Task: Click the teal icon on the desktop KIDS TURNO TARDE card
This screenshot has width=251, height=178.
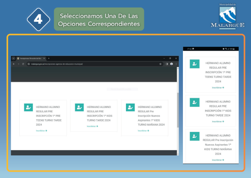Action: 79,107
